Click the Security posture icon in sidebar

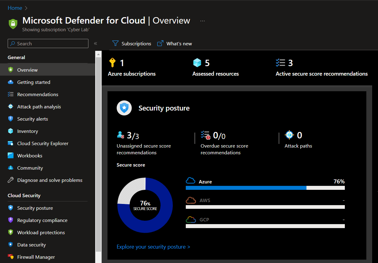[x=11, y=208]
